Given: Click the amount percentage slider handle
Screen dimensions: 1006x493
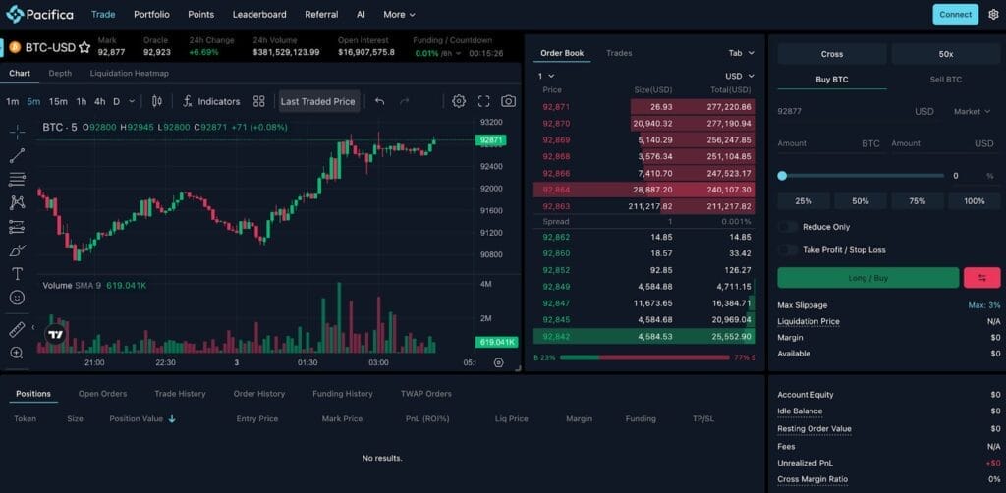Looking at the screenshot, I should pos(782,176).
